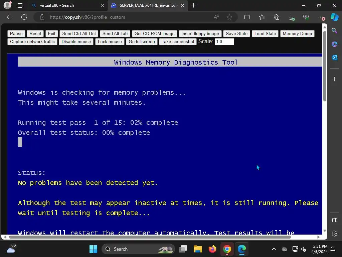Screen dimensions: 342x257
Task: Open the Downloads icon
Action: (292, 17)
